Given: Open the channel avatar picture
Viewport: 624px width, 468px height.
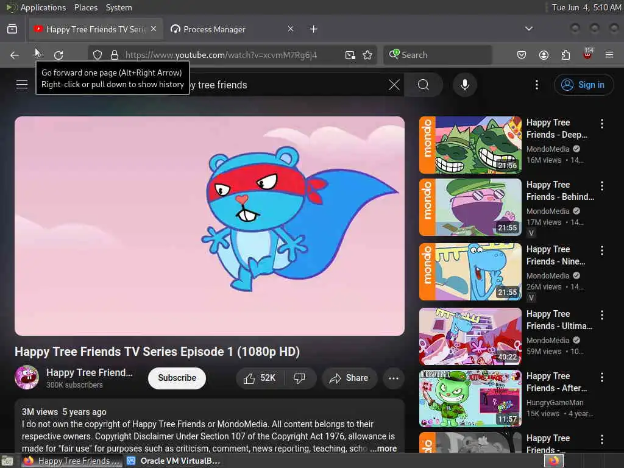Looking at the screenshot, I should 27,377.
